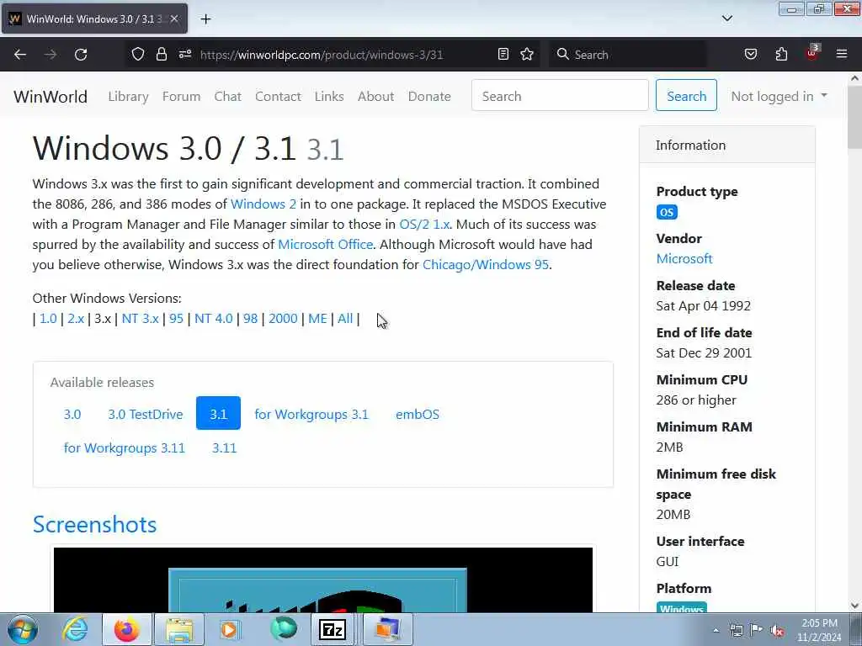Select the 3.11 release
The width and height of the screenshot is (862, 646).
point(224,447)
